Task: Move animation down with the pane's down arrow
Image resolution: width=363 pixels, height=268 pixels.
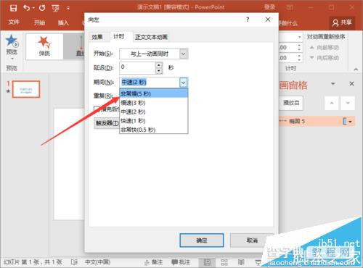Action: tap(348, 103)
